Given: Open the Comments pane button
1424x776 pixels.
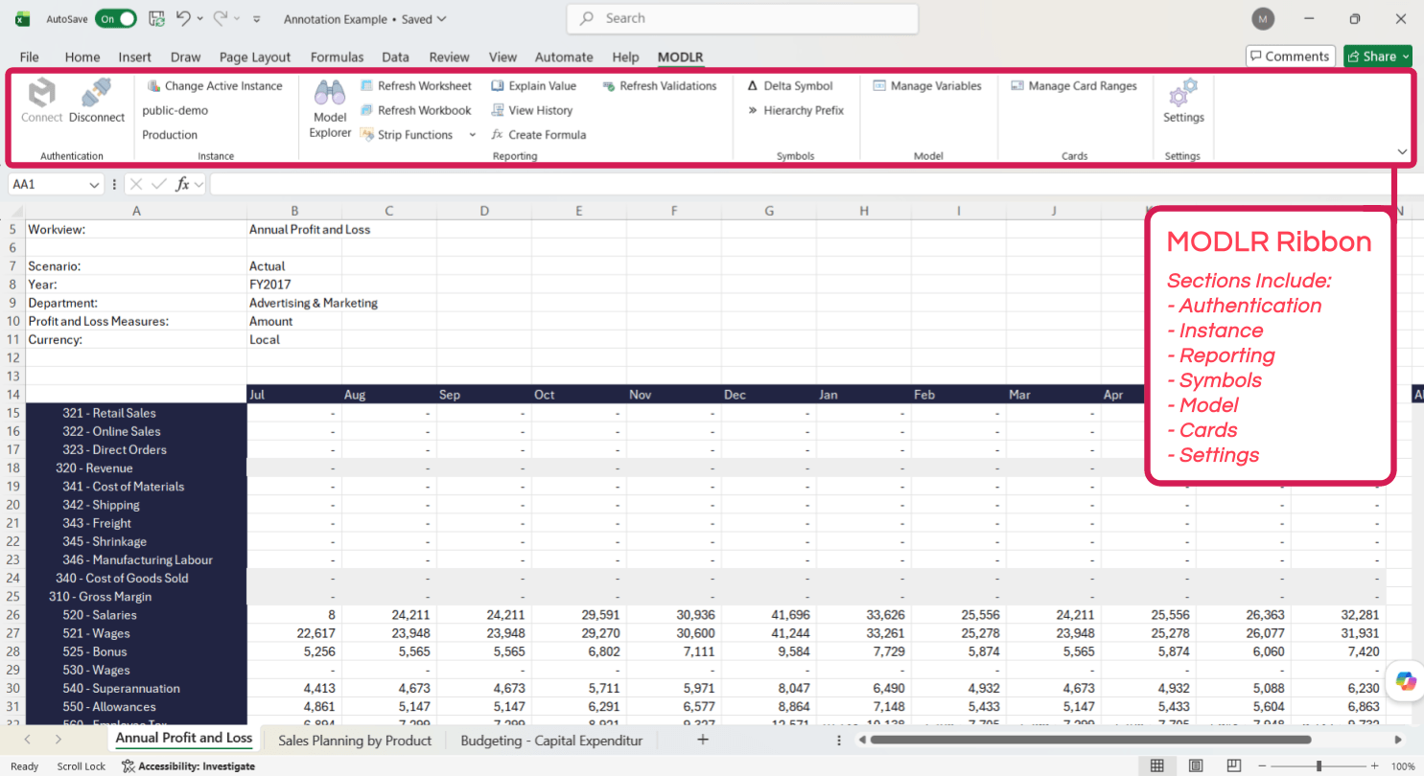Looking at the screenshot, I should click(x=1290, y=57).
